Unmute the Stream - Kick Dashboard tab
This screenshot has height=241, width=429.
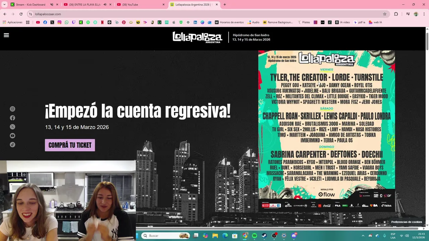pyautogui.click(x=52, y=5)
